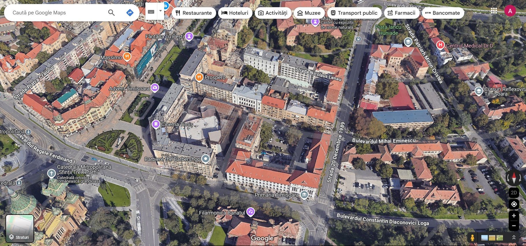
Task: Click the 'Strada Patriarh Miron Cristea' label
Action: pos(424,54)
